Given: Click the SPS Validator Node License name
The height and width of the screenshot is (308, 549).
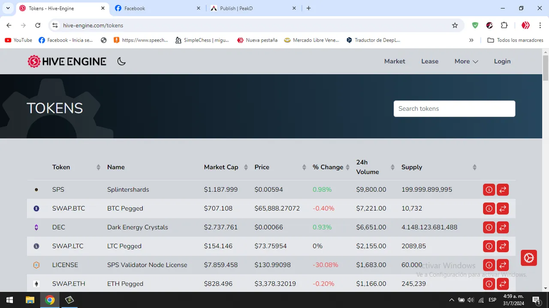Looking at the screenshot, I should [147, 265].
